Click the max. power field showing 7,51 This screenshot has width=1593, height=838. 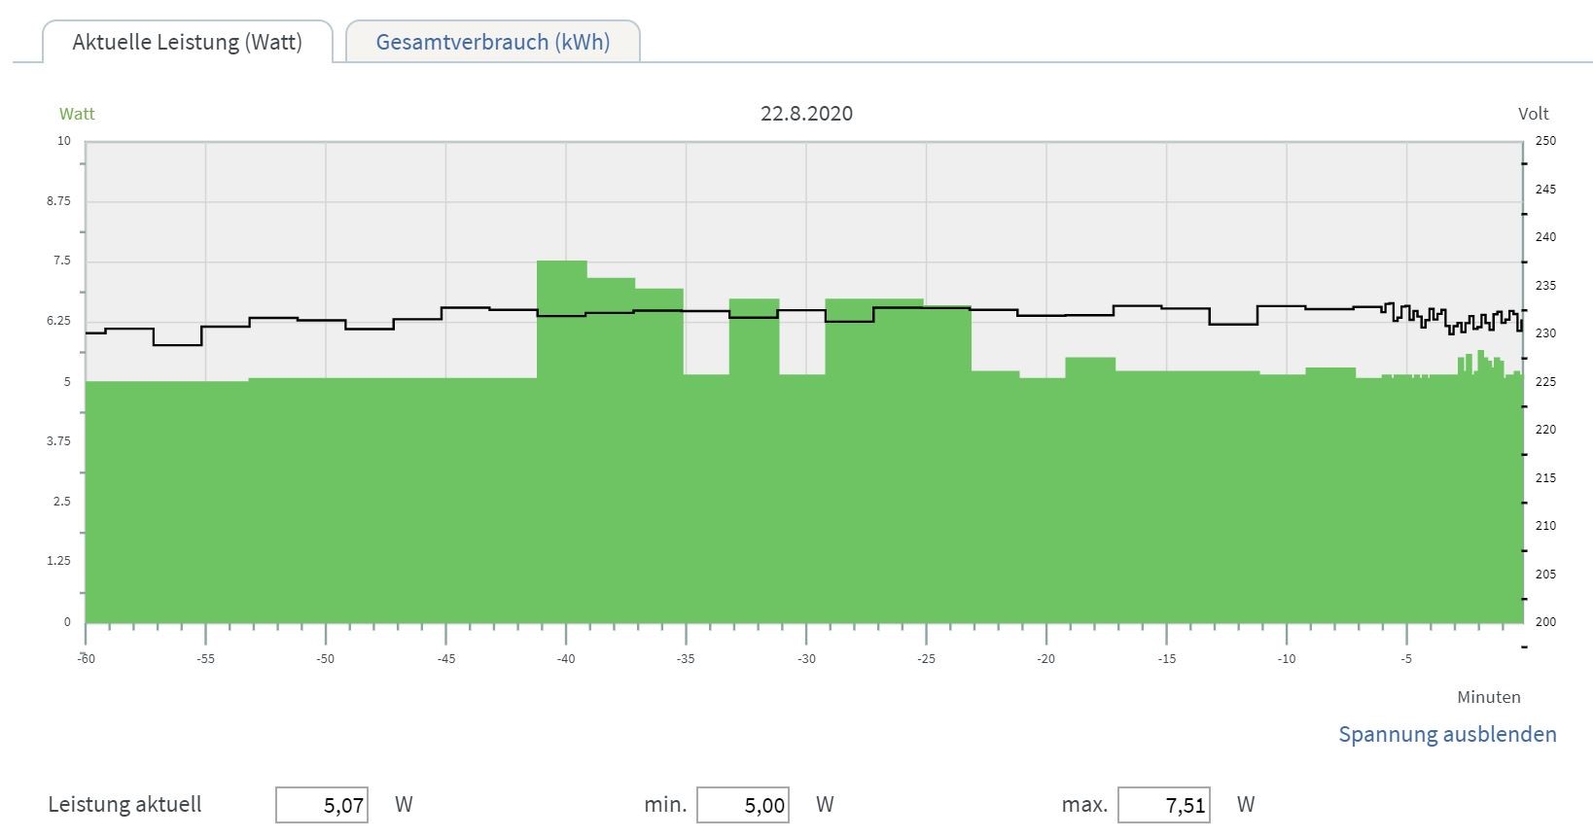click(x=1164, y=805)
